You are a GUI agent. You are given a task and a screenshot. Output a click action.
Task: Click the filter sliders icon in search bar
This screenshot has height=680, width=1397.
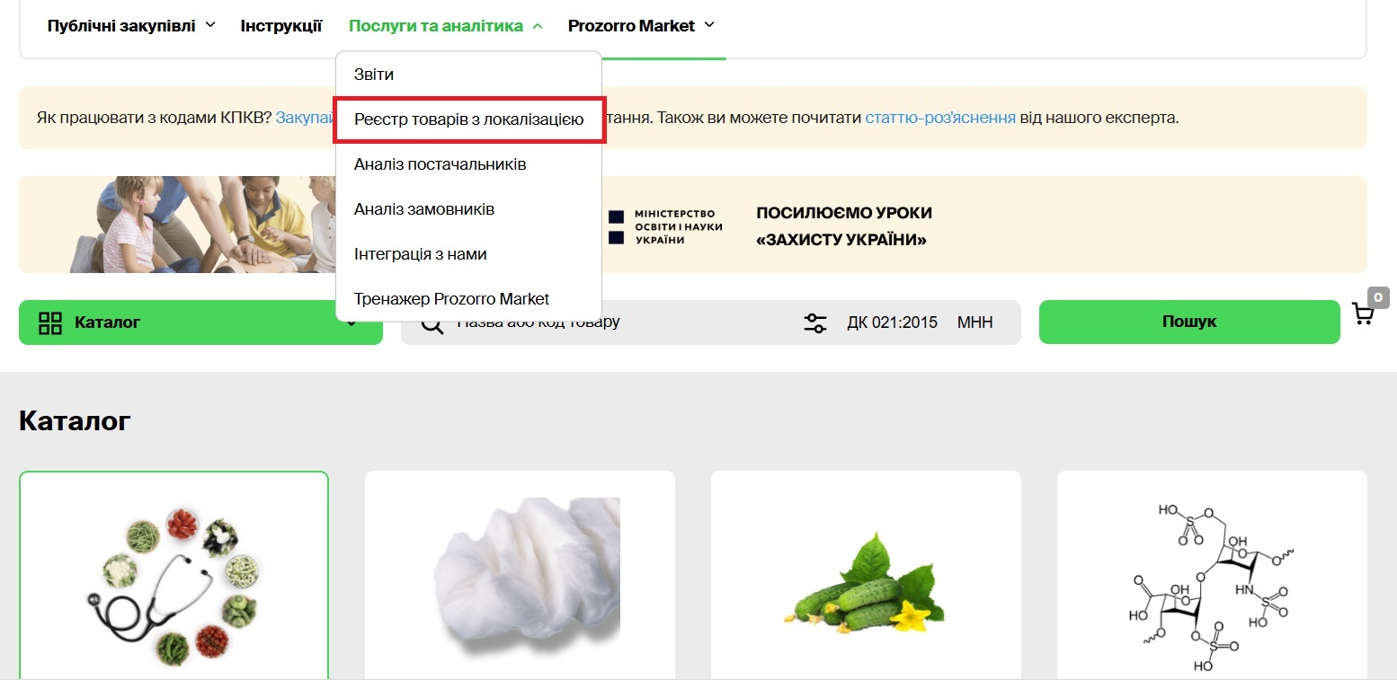[x=815, y=322]
